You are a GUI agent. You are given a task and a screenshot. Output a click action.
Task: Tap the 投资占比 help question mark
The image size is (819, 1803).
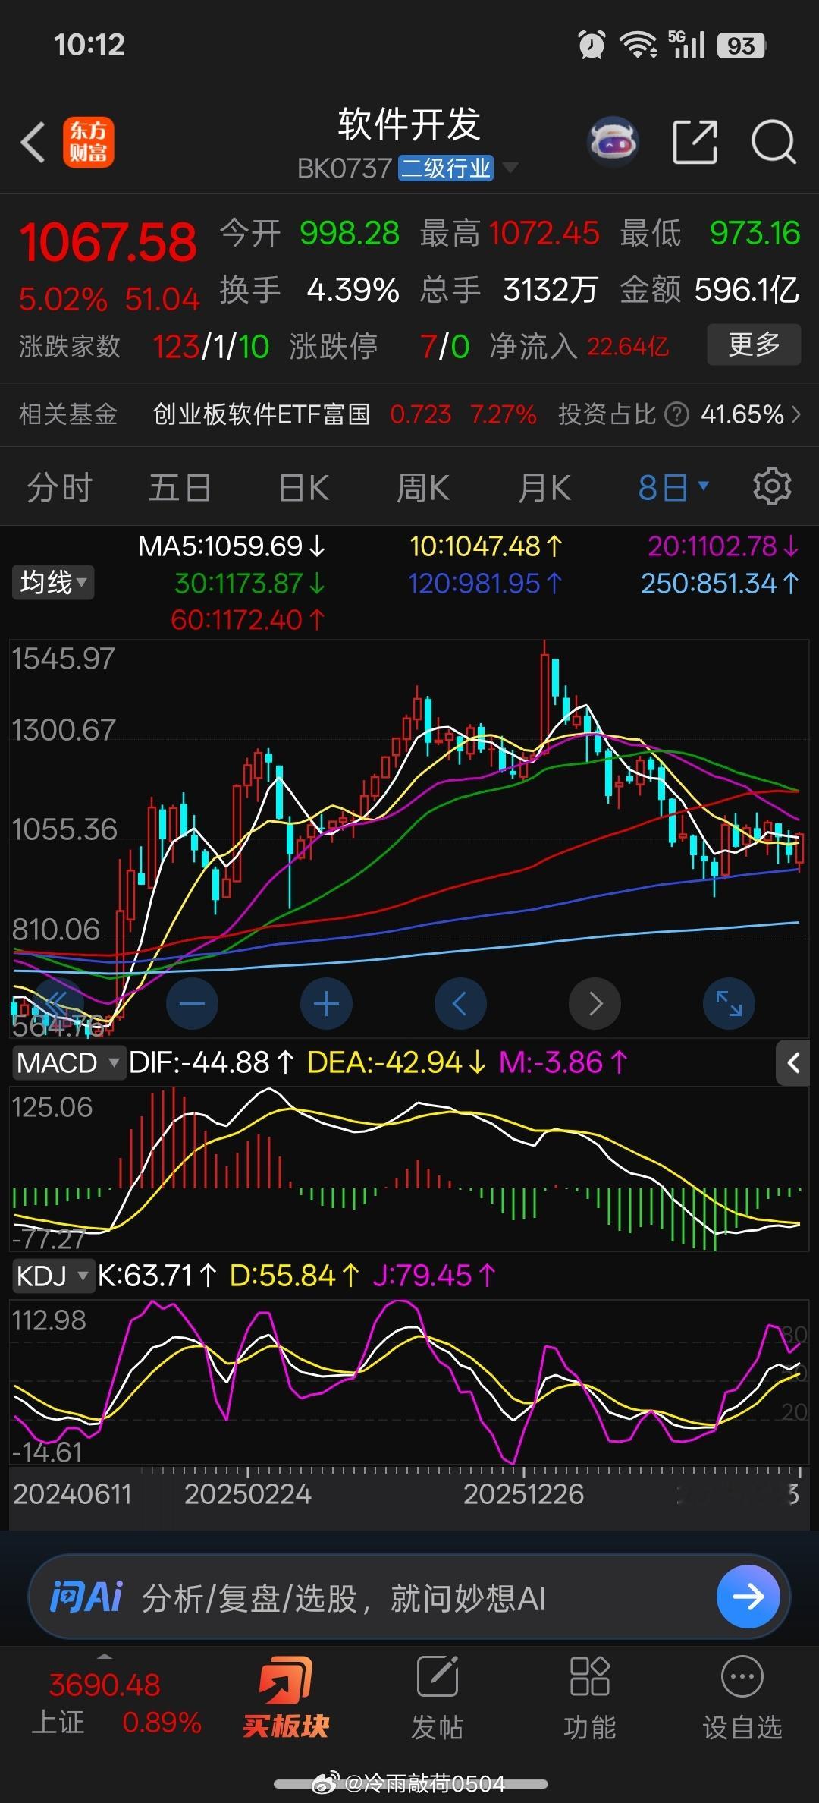pyautogui.click(x=676, y=414)
